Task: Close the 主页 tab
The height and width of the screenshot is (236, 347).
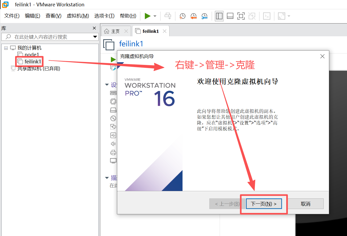Action: tap(126, 31)
